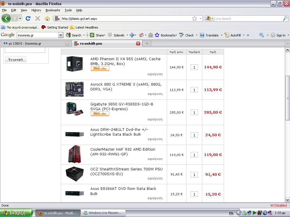Bookmark this page with the star icon
290x217 pixels.
[194, 18]
